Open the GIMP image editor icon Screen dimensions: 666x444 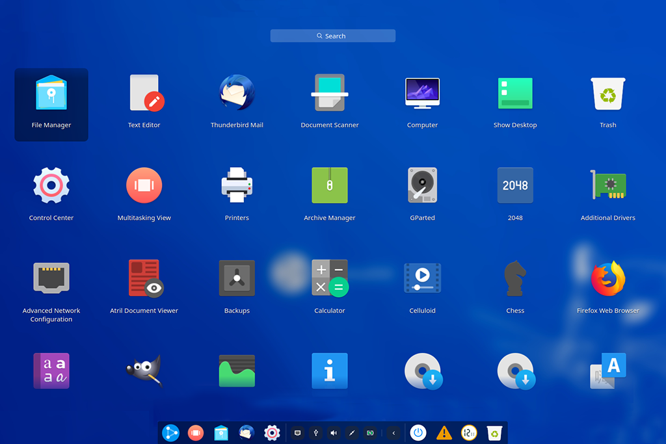[x=144, y=371]
